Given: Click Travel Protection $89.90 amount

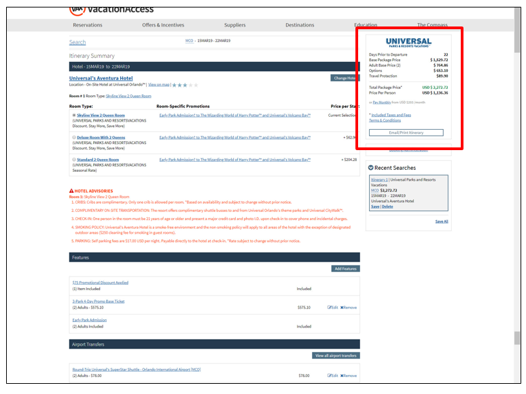Looking at the screenshot, I should click(442, 76).
